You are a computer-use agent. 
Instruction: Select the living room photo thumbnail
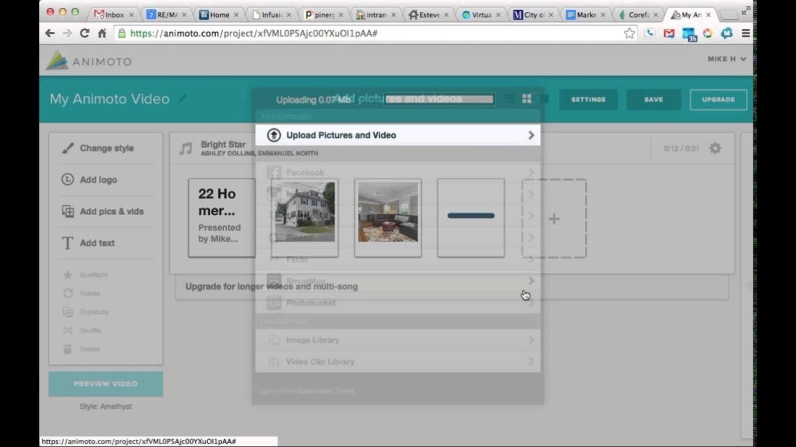(x=388, y=212)
